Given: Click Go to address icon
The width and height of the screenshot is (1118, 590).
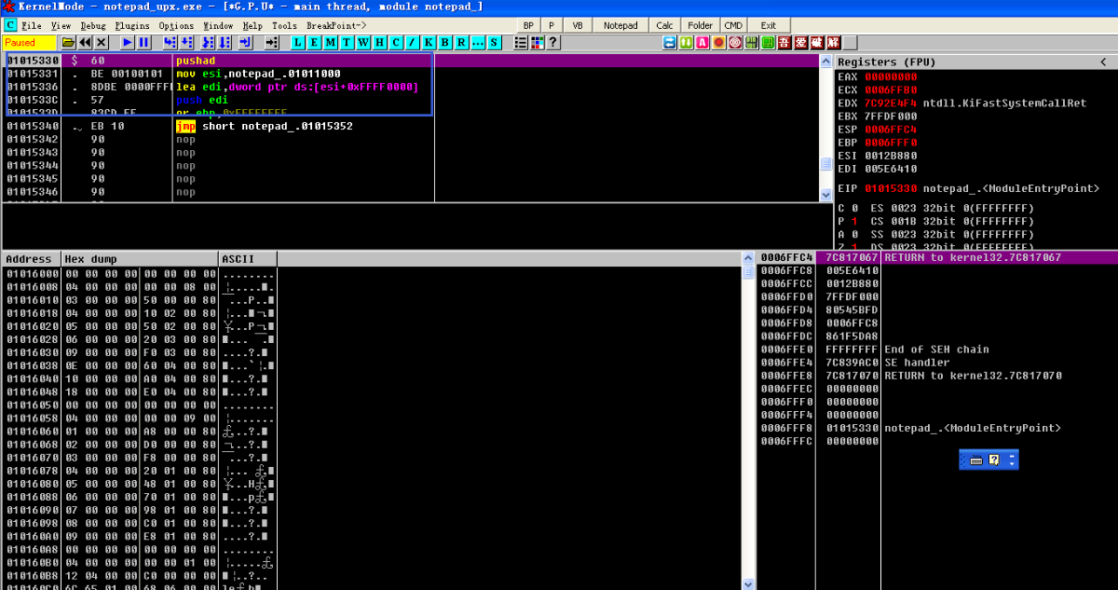Looking at the screenshot, I should [x=272, y=42].
